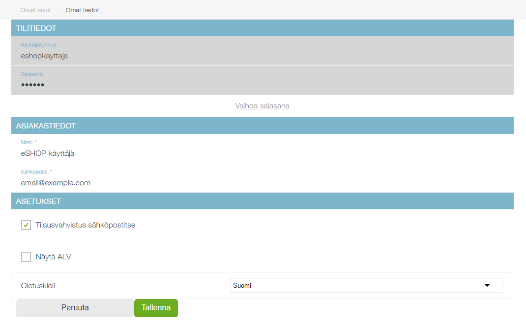Click the Omat tiedot breadcrumb item
526x327 pixels.
coord(82,10)
